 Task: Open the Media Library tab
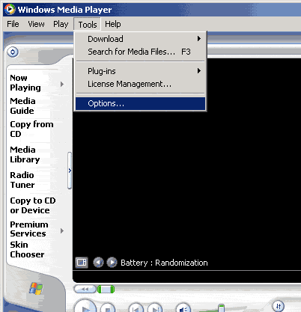coord(25,154)
